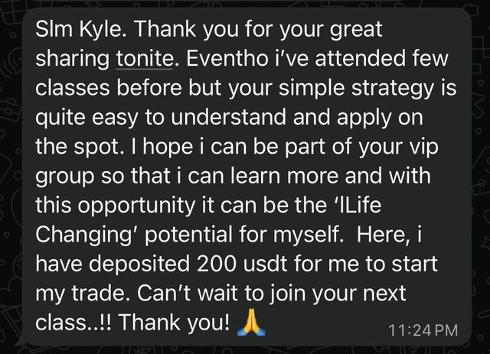Click the word "join" in the message
Screen dimensions: 490x354
(286, 294)
